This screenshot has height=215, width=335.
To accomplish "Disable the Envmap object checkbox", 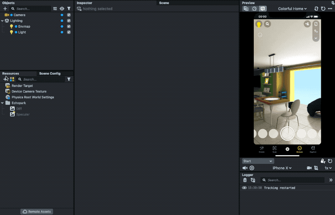I will tap(69, 26).
